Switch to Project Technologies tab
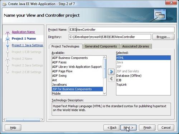The image size is (179, 134). point(66,46)
